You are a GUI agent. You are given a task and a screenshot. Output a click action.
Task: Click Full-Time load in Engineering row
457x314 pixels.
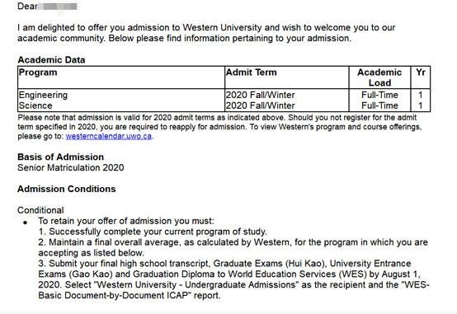point(379,95)
